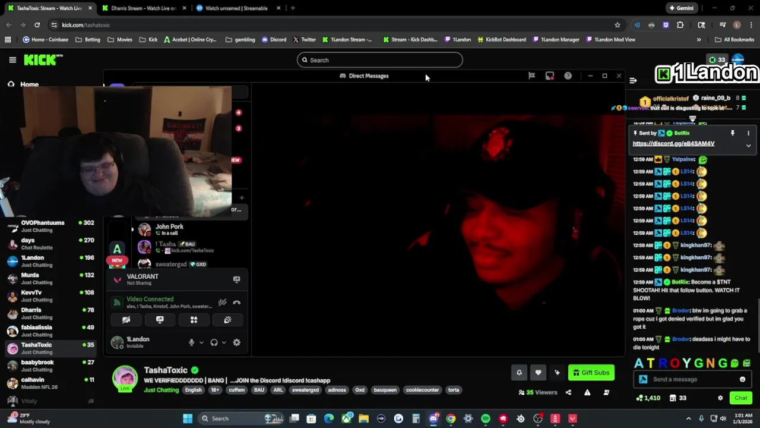Share your screen in Discord call
The height and width of the screenshot is (428, 760).
[x=160, y=320]
